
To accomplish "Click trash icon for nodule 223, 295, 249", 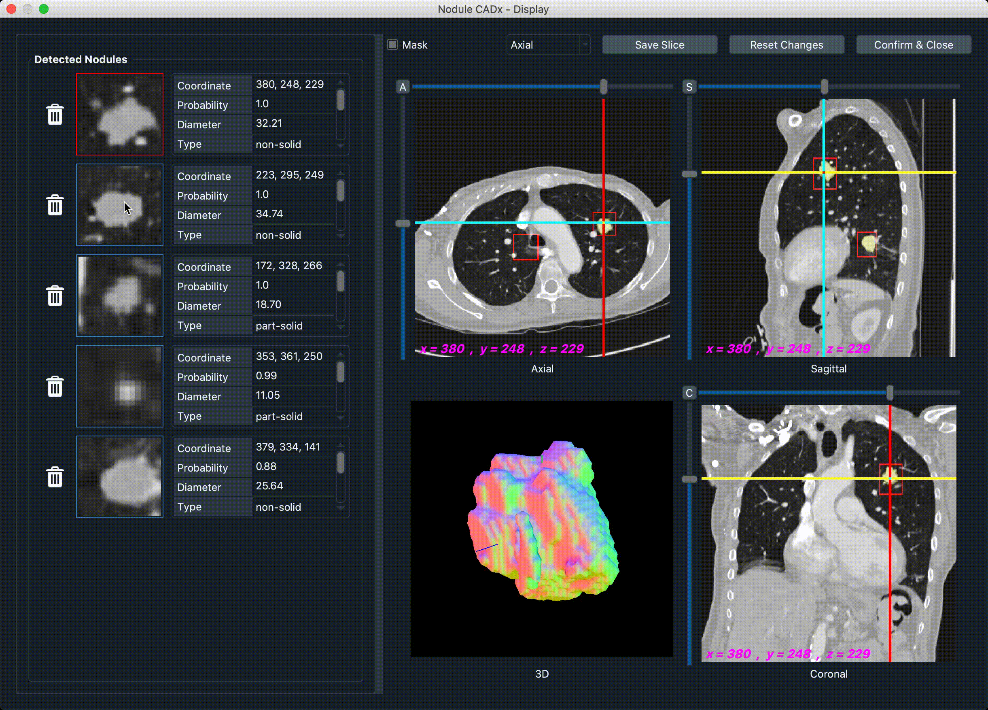I will point(55,205).
